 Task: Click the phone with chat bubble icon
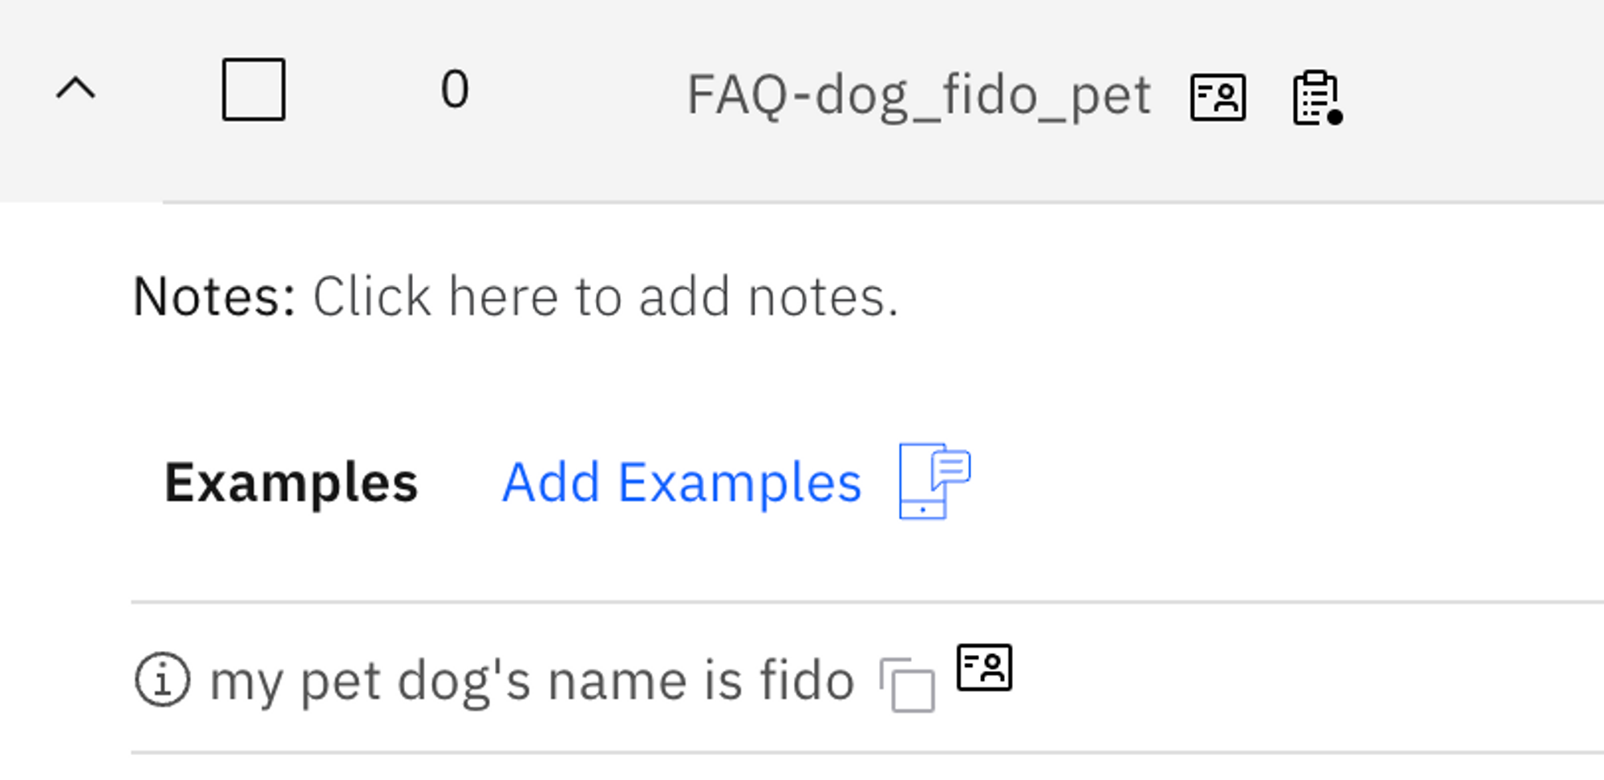[935, 481]
